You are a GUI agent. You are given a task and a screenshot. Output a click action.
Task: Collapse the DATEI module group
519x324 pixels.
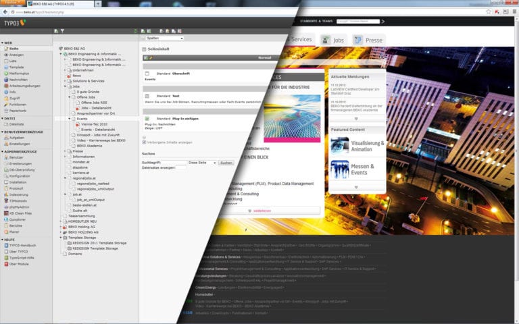coord(3,118)
